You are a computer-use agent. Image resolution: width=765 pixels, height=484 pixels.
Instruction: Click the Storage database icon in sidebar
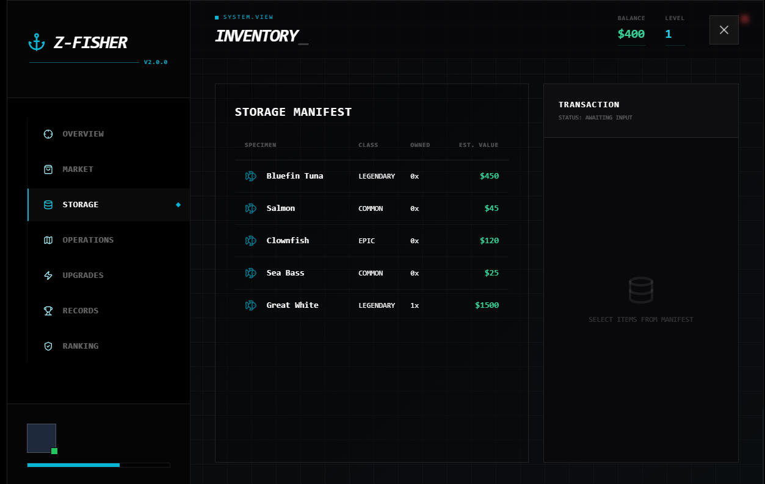point(48,205)
